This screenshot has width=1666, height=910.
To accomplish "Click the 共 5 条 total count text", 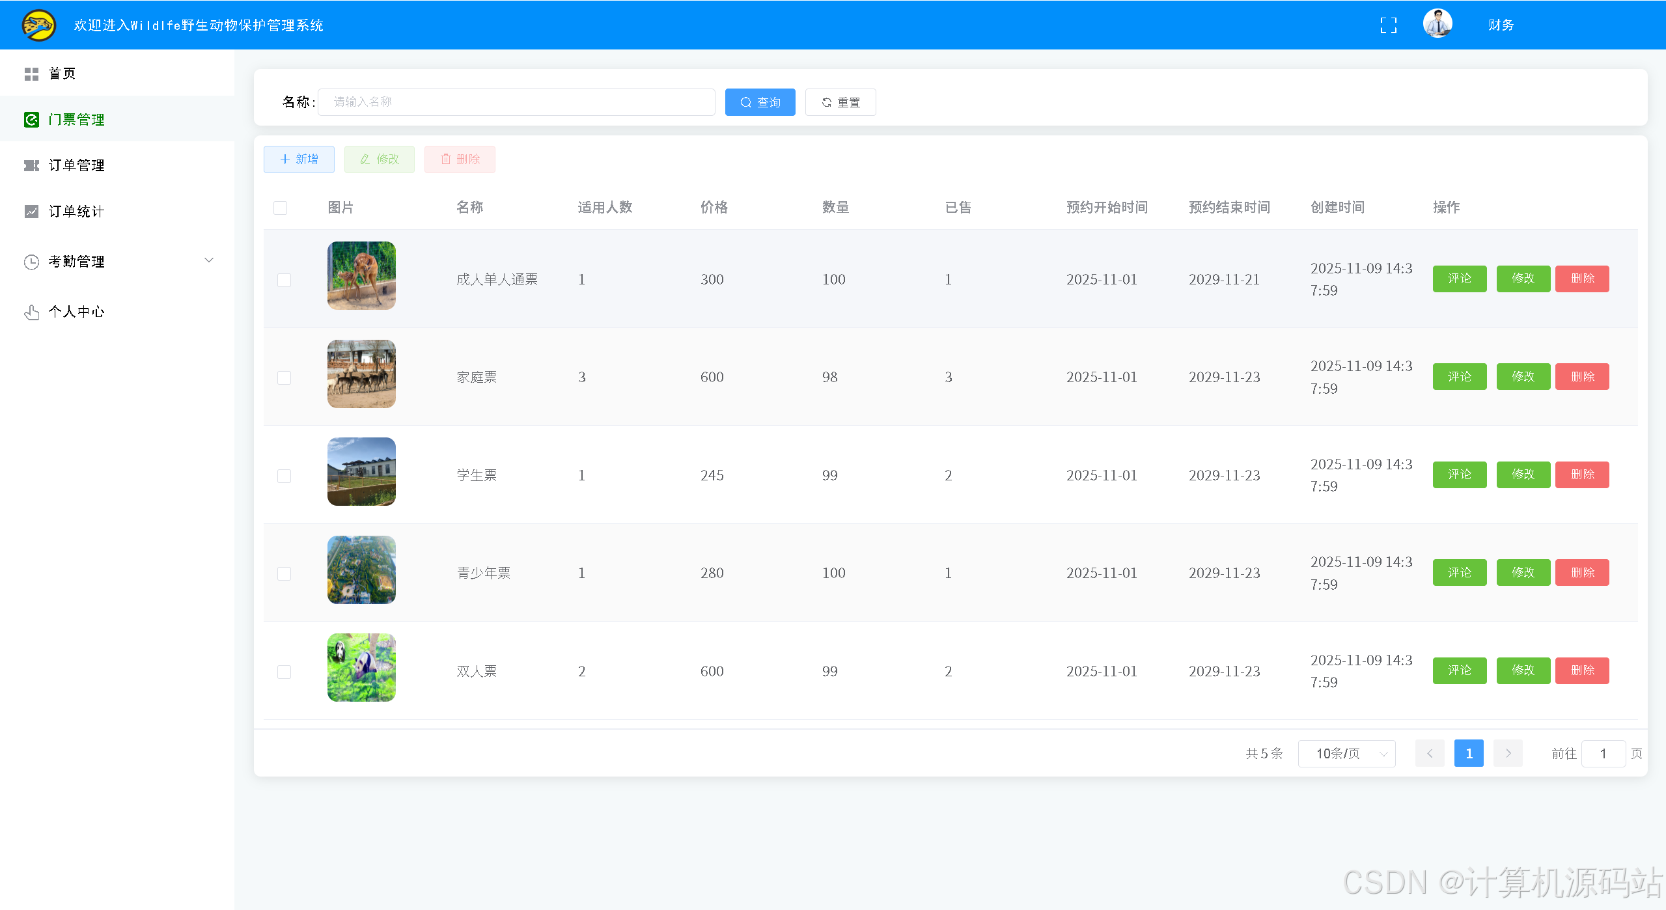I will (1264, 754).
